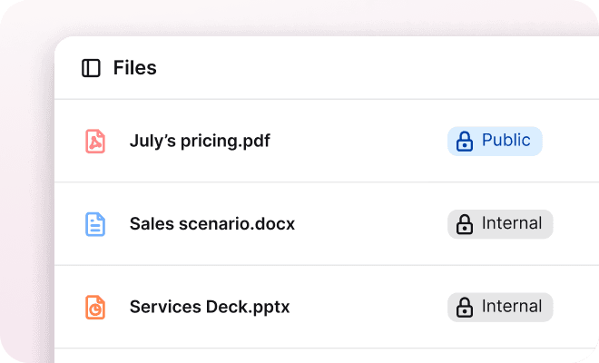Change the Internal access badge for Services Deck.pptx

coord(500,308)
